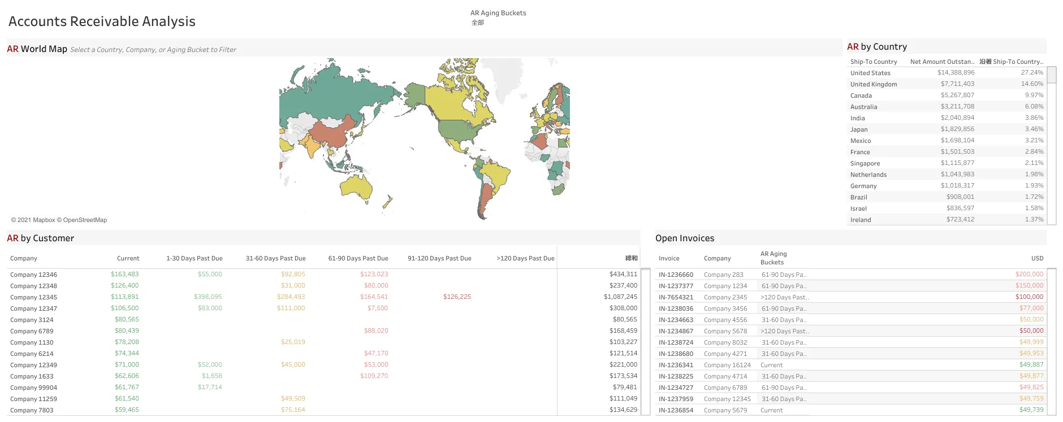Click the Open Invoices list scrollbar
Screen dimensions: 1063x422
1052,342
